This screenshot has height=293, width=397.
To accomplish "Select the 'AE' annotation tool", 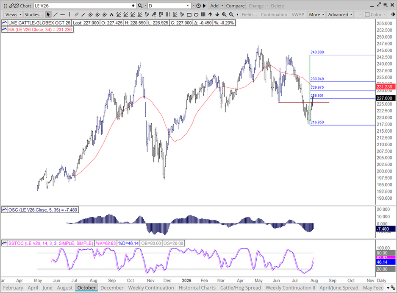I will [154, 14].
